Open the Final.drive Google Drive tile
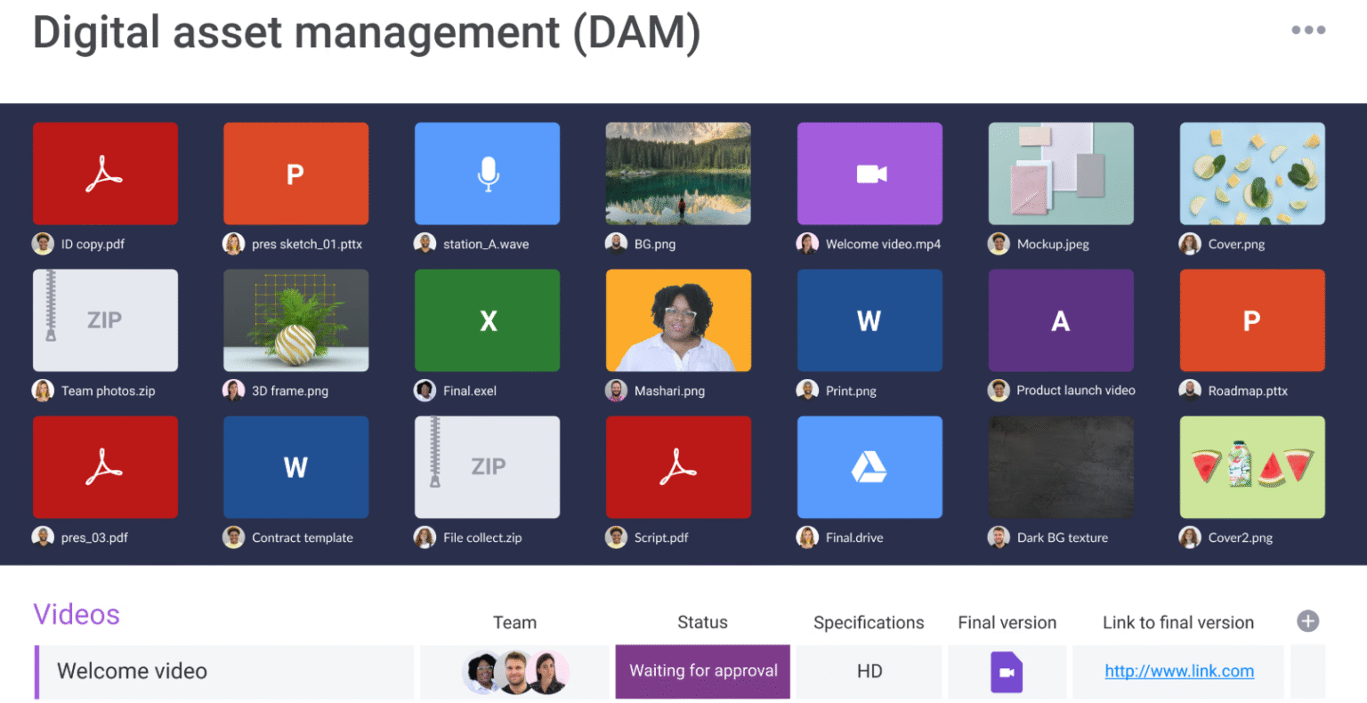The height and width of the screenshot is (703, 1367). 870,467
